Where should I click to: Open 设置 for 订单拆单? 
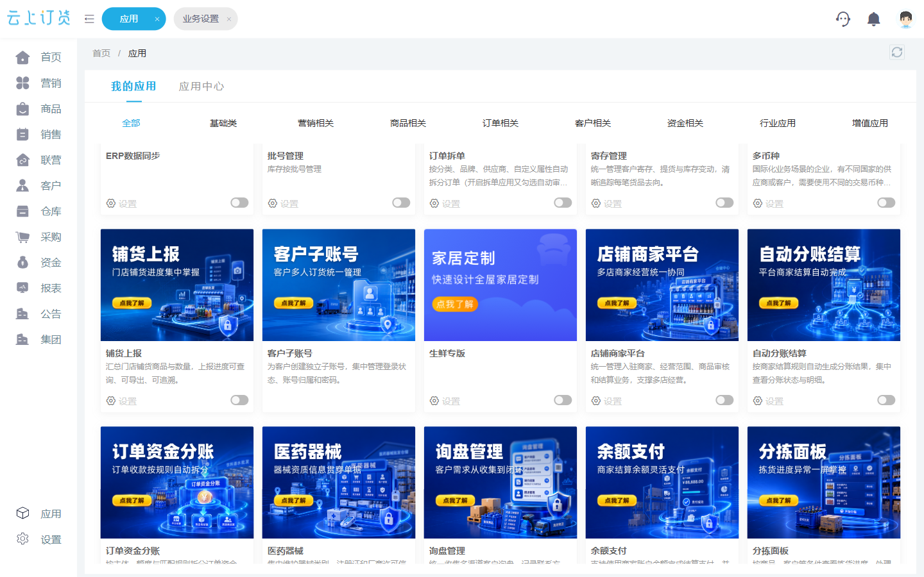coord(445,203)
